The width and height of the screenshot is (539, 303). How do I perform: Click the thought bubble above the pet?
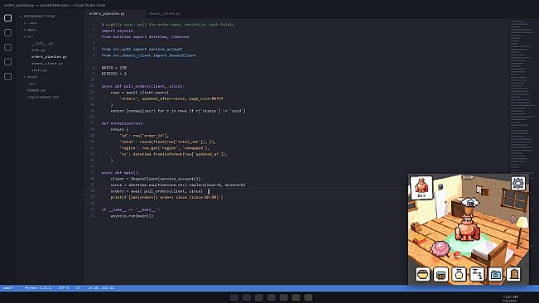tap(470, 203)
